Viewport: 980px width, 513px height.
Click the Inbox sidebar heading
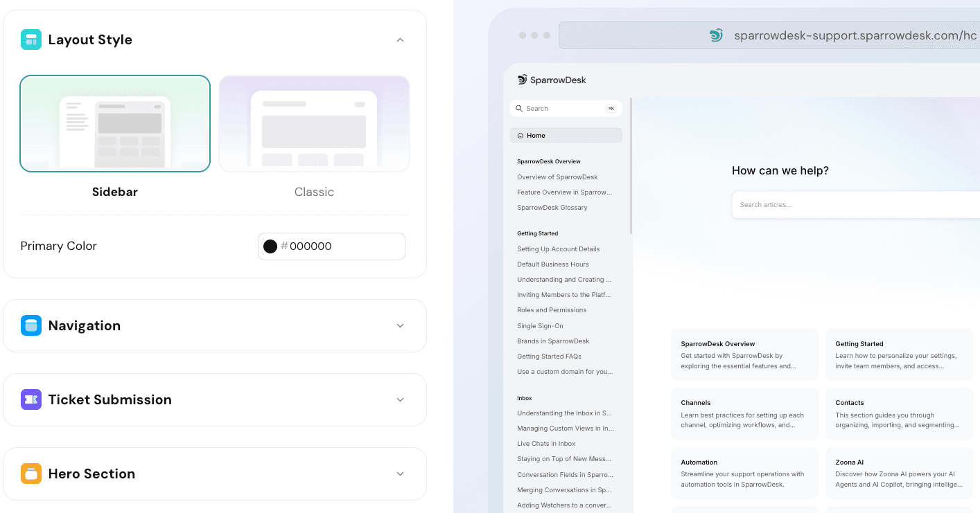pos(525,398)
